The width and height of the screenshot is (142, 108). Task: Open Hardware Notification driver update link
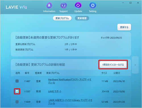pos(70,81)
